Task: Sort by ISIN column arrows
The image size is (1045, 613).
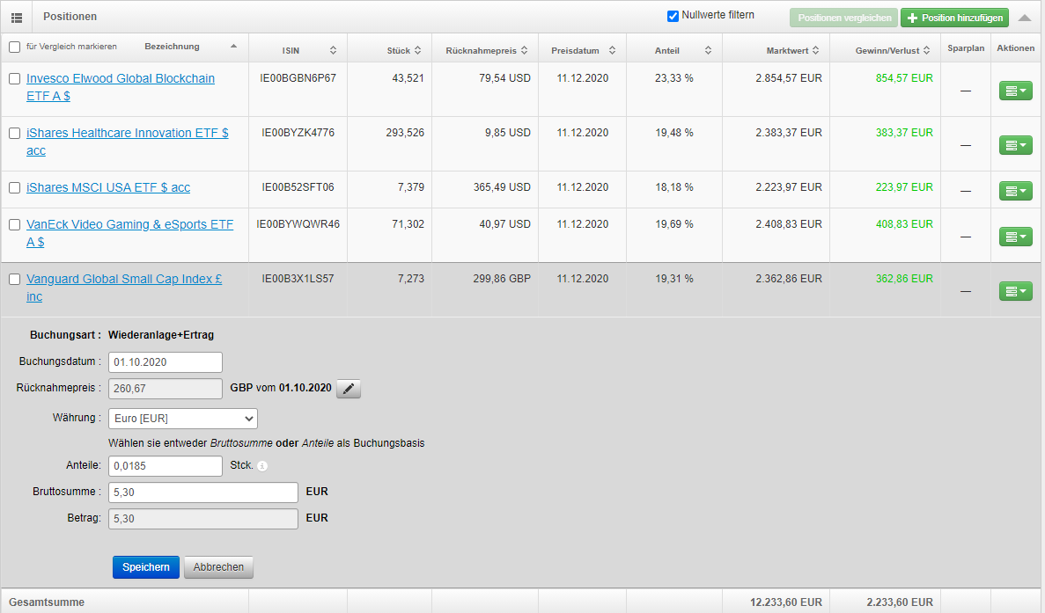Action: [334, 51]
